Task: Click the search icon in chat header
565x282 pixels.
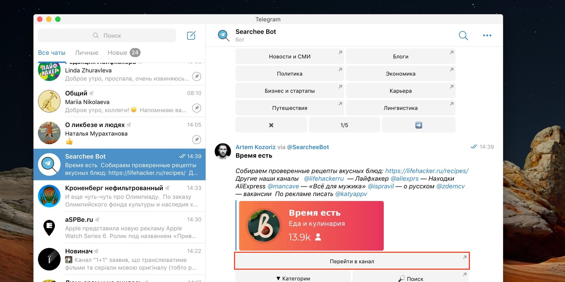Action: (463, 35)
